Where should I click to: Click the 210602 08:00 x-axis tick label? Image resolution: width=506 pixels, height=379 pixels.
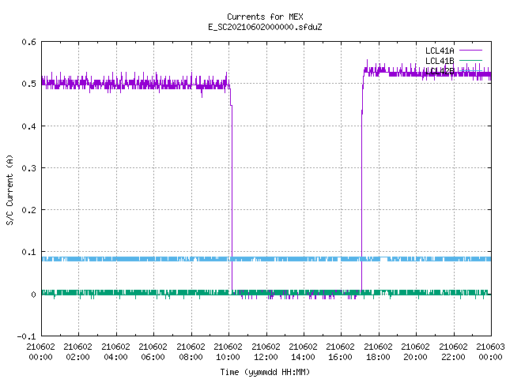(x=191, y=351)
